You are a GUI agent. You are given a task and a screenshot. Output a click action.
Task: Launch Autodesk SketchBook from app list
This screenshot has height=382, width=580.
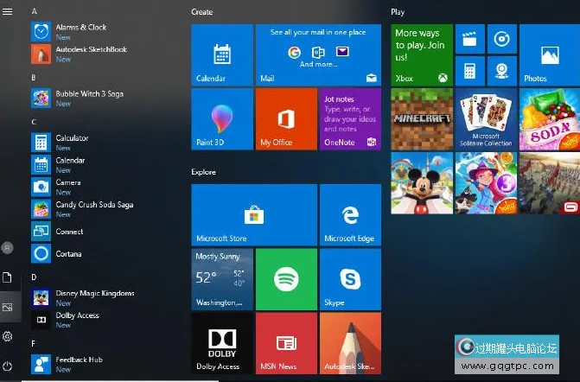80,54
